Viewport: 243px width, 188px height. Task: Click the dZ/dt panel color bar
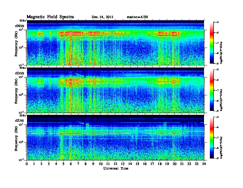pyautogui.click(x=212, y=138)
